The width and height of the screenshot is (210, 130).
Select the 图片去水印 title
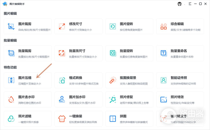[x=26, y=97]
